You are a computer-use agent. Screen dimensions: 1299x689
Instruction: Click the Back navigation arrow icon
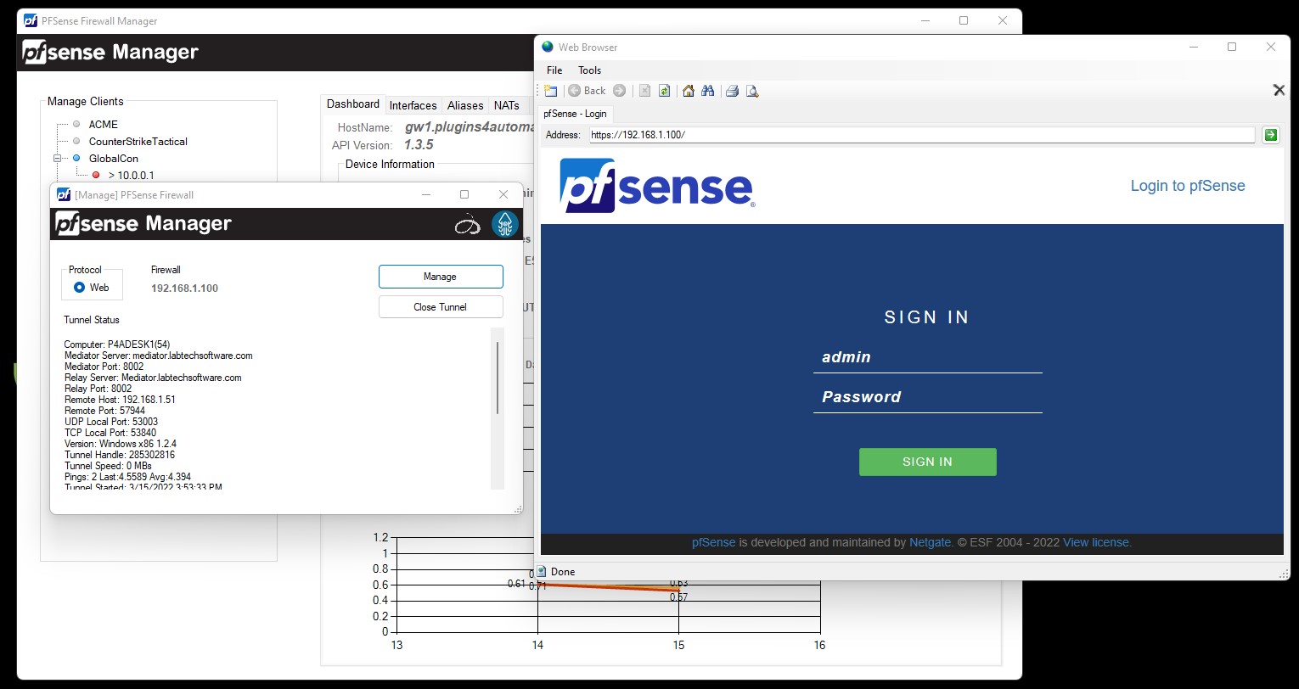coord(575,91)
